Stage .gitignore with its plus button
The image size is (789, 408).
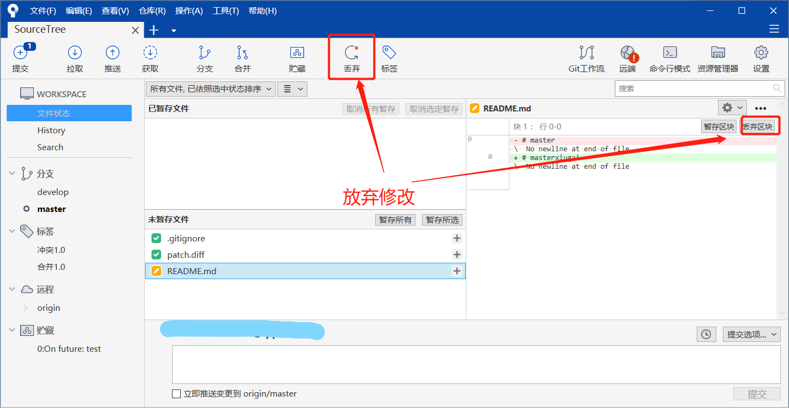pos(457,238)
